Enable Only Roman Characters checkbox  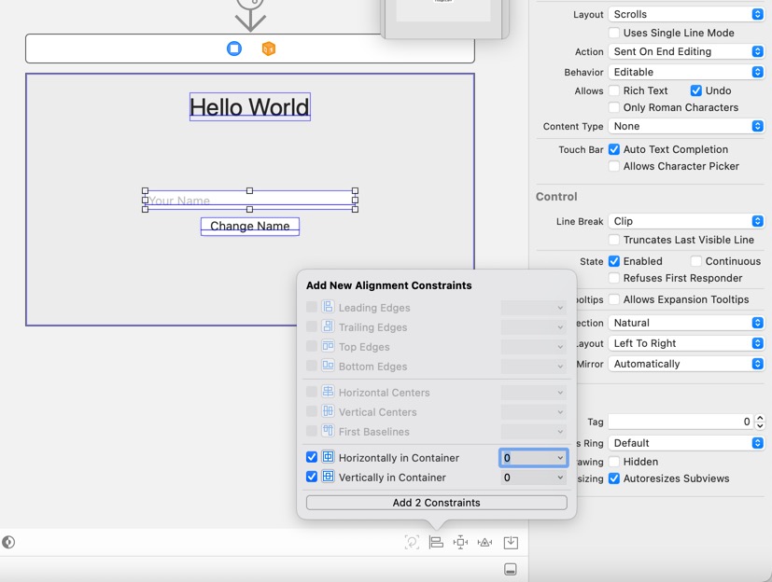[x=614, y=107]
